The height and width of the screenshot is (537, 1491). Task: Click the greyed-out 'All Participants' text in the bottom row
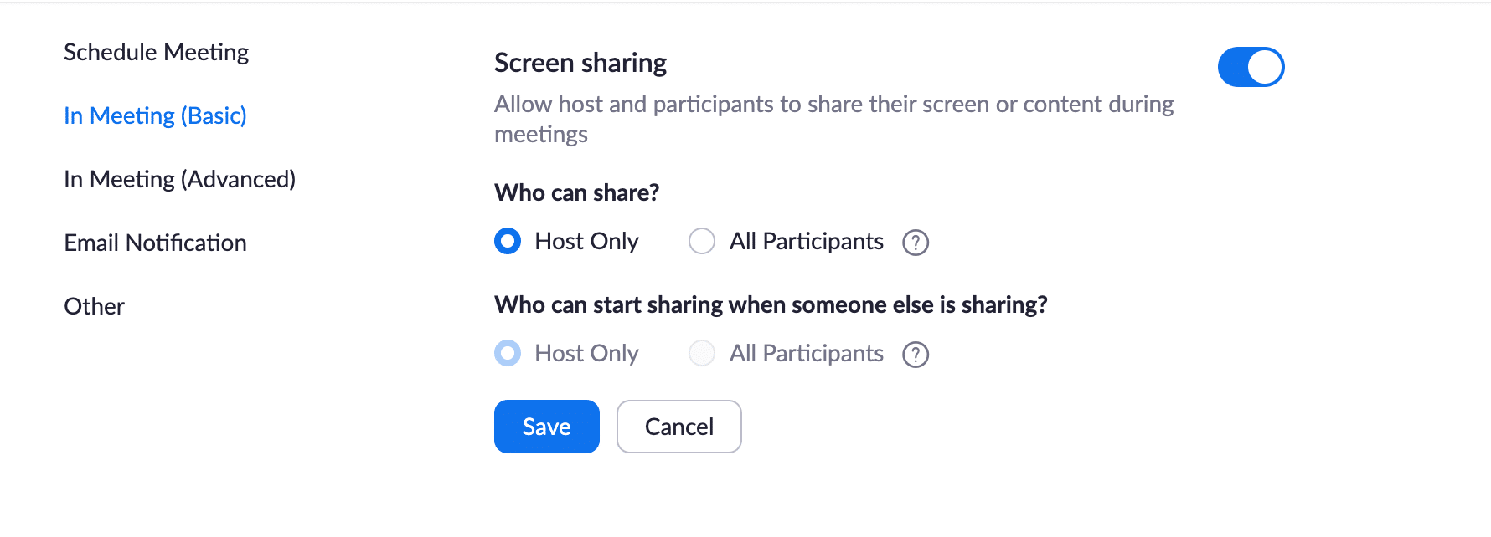[807, 353]
